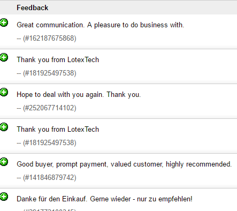Click the positive feedback icon beside 'Good buyer, prompt payment'
Screen dimensions: 237x211
(4, 162)
